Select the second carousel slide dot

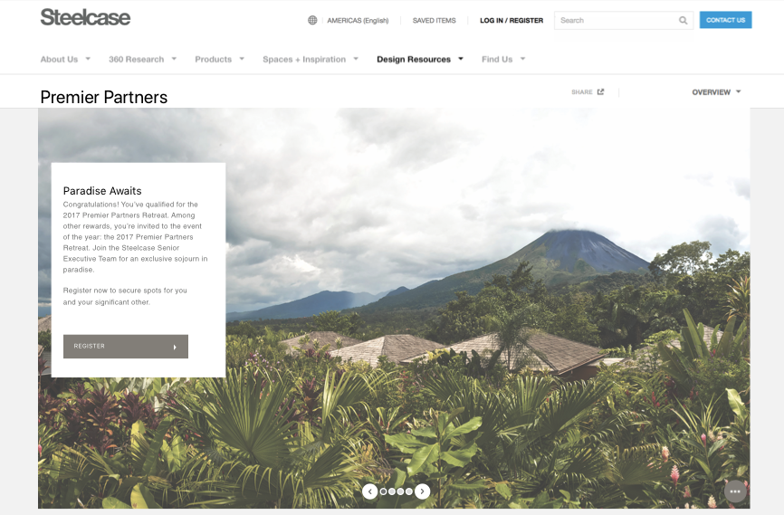tap(392, 492)
